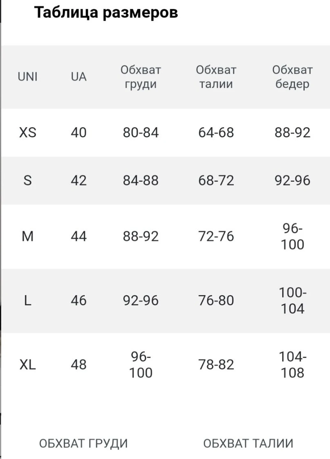The image size is (330, 459).
Task: Click chest value 80-84 cell
Action: point(141,133)
